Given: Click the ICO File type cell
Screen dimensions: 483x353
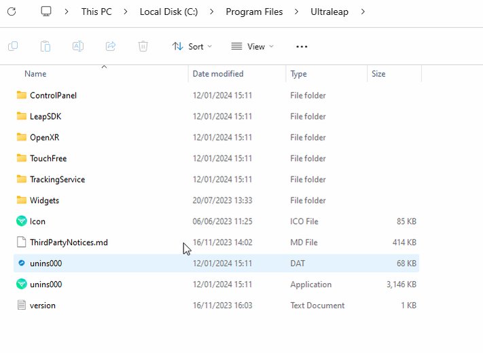Looking at the screenshot, I should pos(304,221).
